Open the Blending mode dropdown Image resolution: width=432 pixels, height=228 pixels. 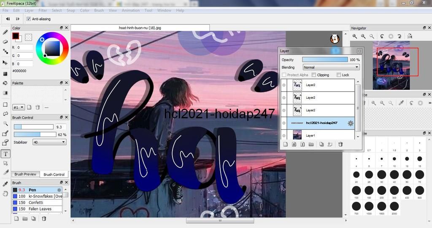click(331, 67)
